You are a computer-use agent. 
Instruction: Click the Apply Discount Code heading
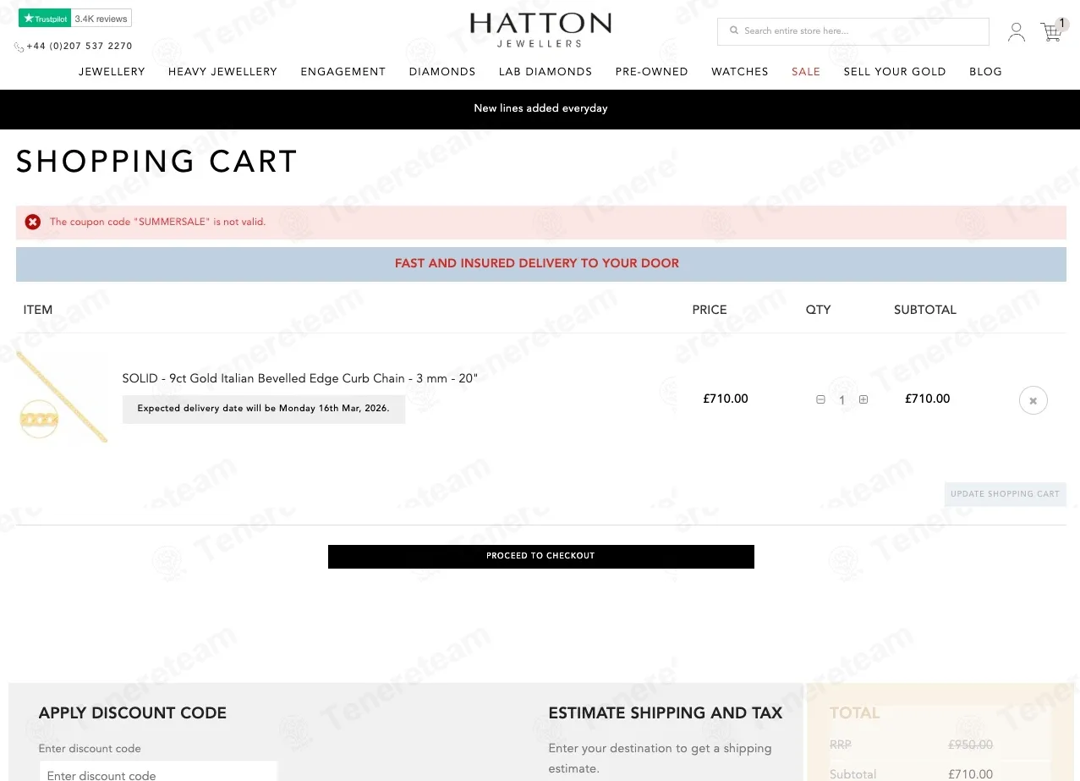pyautogui.click(x=133, y=713)
